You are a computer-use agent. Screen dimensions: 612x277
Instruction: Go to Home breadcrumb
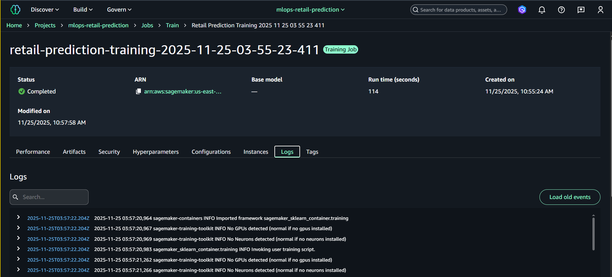coord(14,25)
